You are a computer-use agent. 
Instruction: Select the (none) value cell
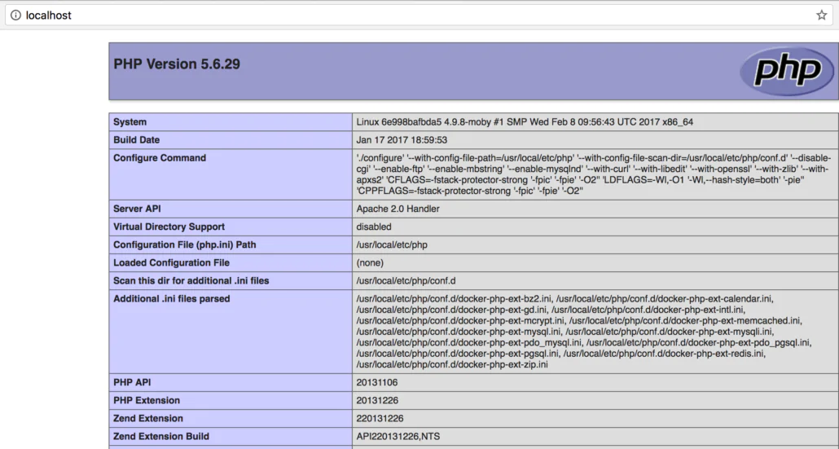[595, 262]
